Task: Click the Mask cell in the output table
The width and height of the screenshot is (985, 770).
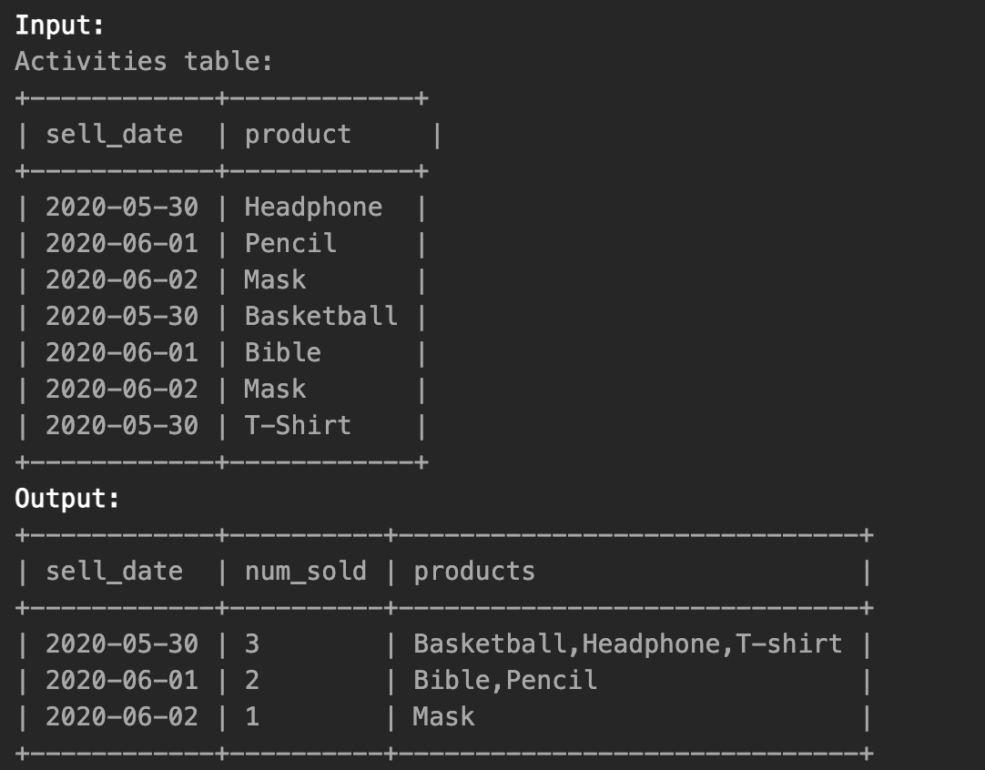Action: coord(443,717)
